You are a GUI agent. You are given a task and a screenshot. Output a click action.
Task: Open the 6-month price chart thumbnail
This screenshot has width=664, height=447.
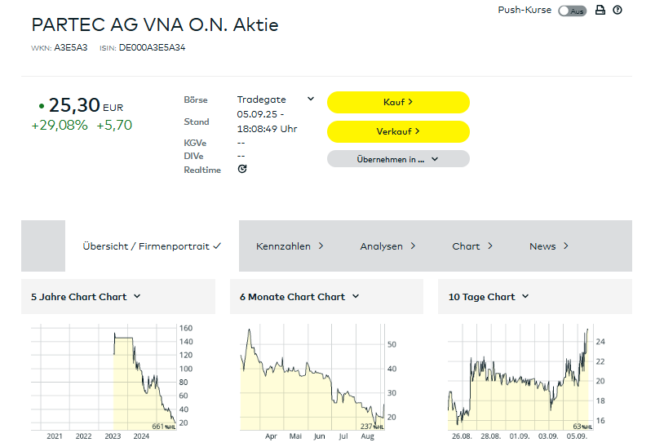click(318, 383)
